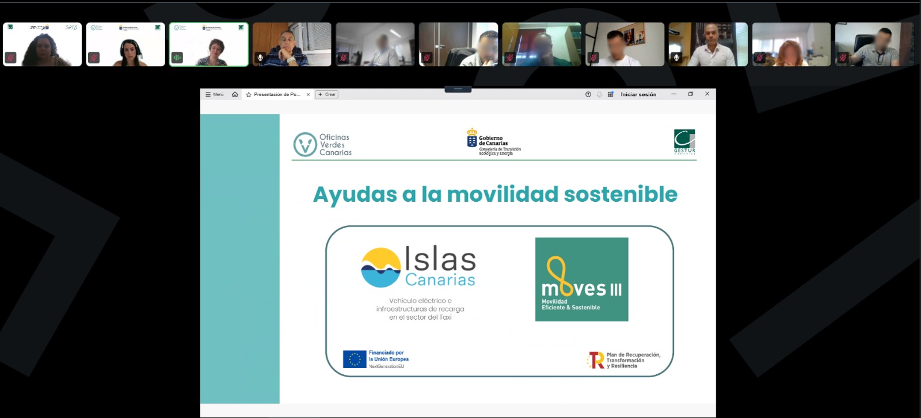The width and height of the screenshot is (921, 418).
Task: Click the Crear button
Action: point(327,94)
